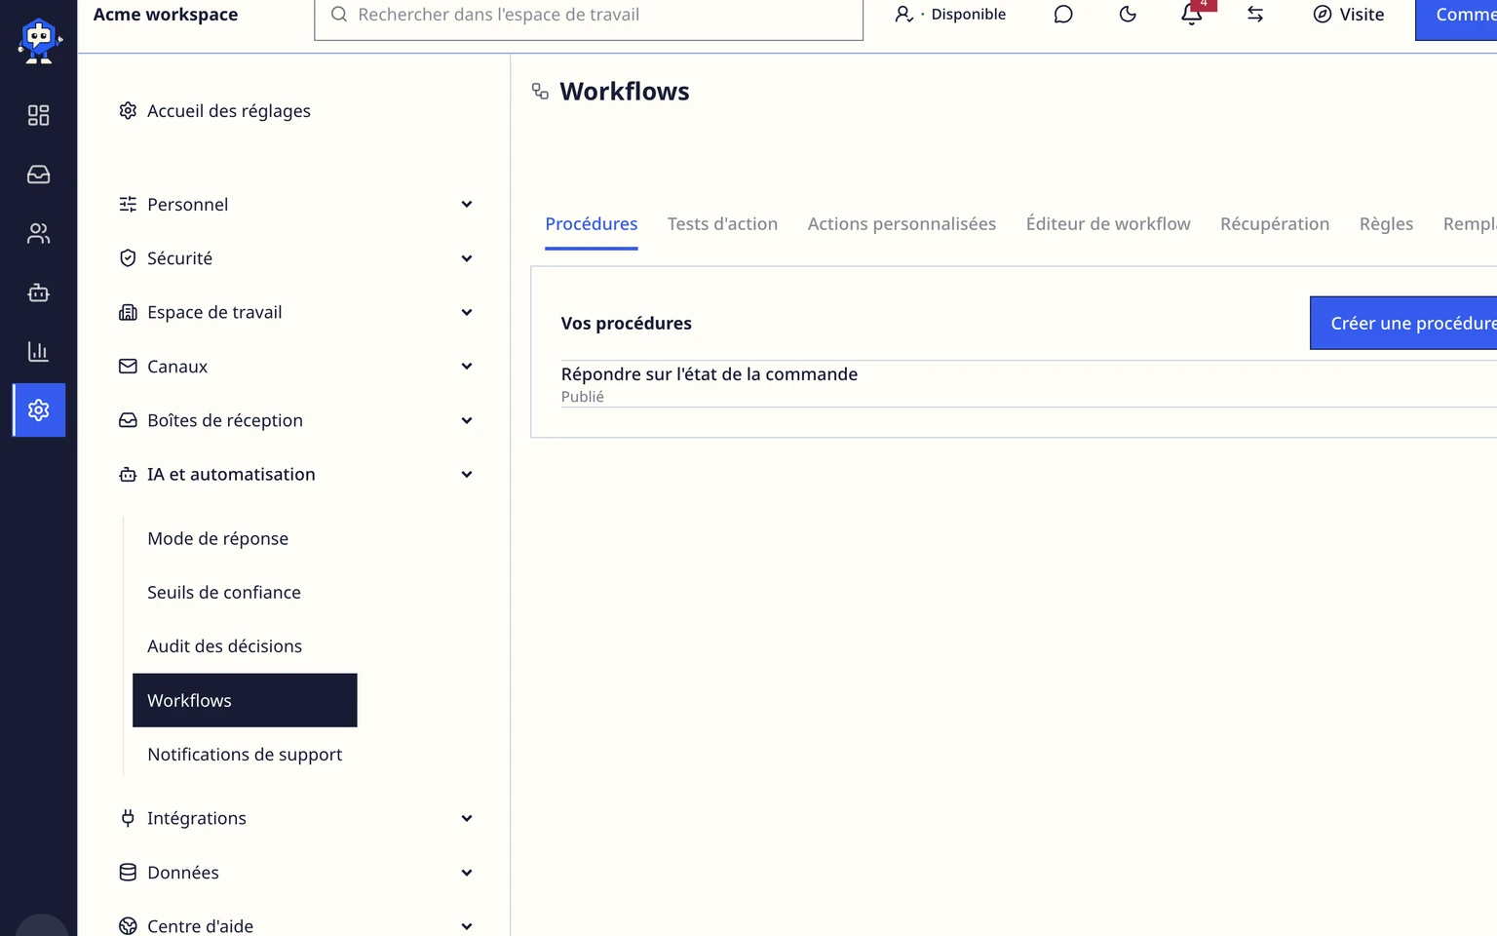Image resolution: width=1497 pixels, height=936 pixels.
Task: Switch to the Tests d'action tab
Action: click(x=722, y=224)
